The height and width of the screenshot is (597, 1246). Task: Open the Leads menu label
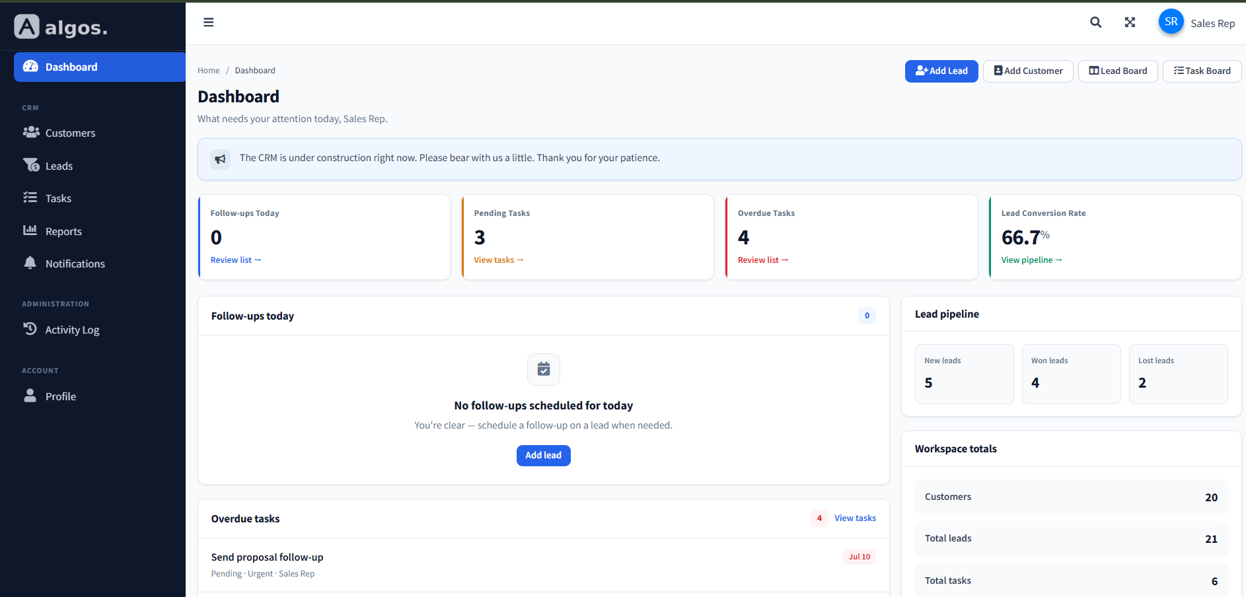pyautogui.click(x=59, y=166)
